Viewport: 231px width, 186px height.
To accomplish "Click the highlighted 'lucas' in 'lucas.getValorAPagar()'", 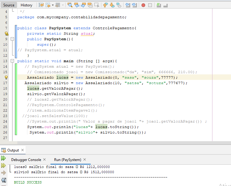I will click(33, 88).
